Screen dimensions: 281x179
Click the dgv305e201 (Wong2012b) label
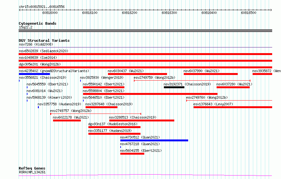[x=40, y=64]
